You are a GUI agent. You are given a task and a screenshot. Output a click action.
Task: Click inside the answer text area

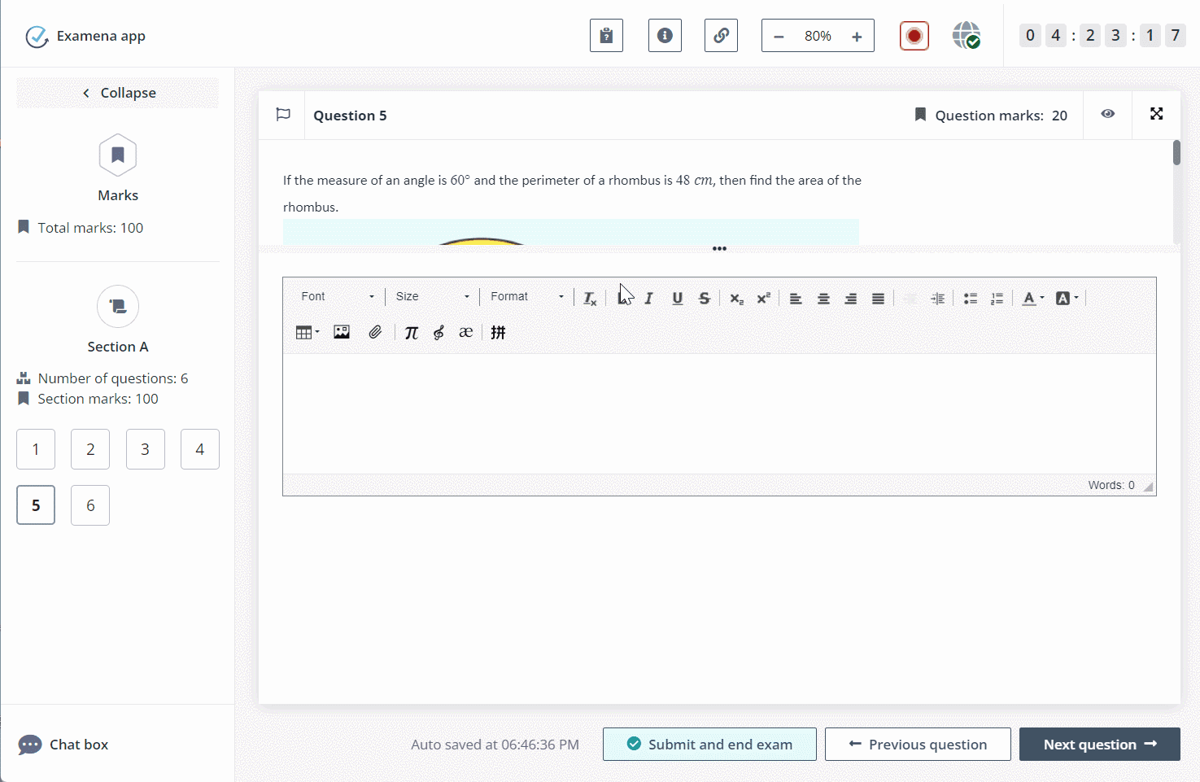718,413
